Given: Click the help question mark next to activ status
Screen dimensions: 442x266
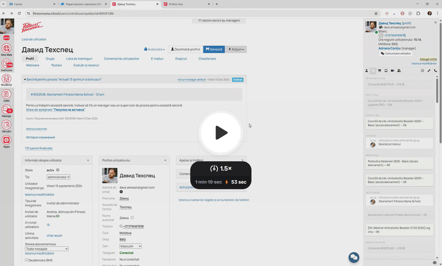Looking at the screenshot, I should coord(57,170).
